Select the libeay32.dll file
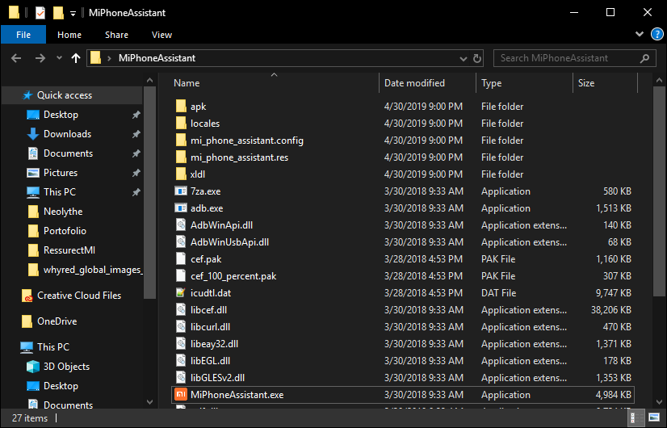 point(207,344)
